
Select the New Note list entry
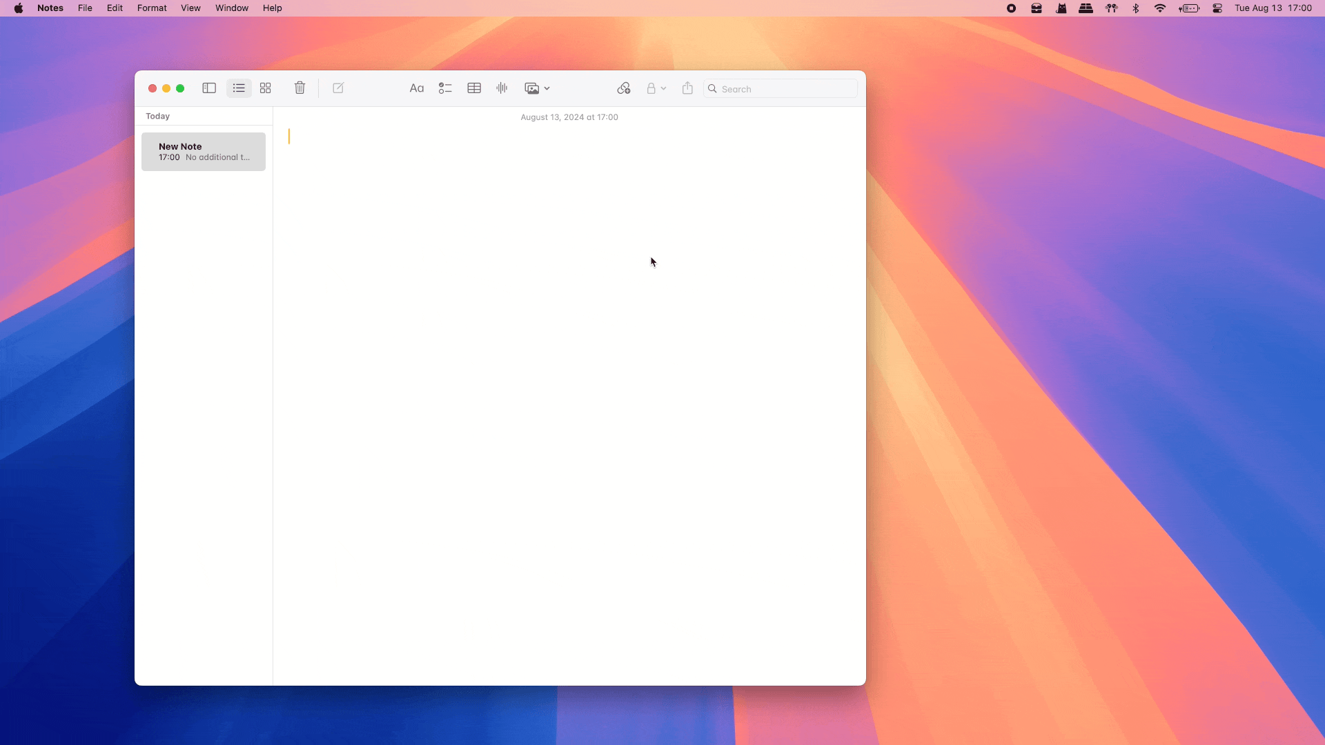click(x=204, y=152)
